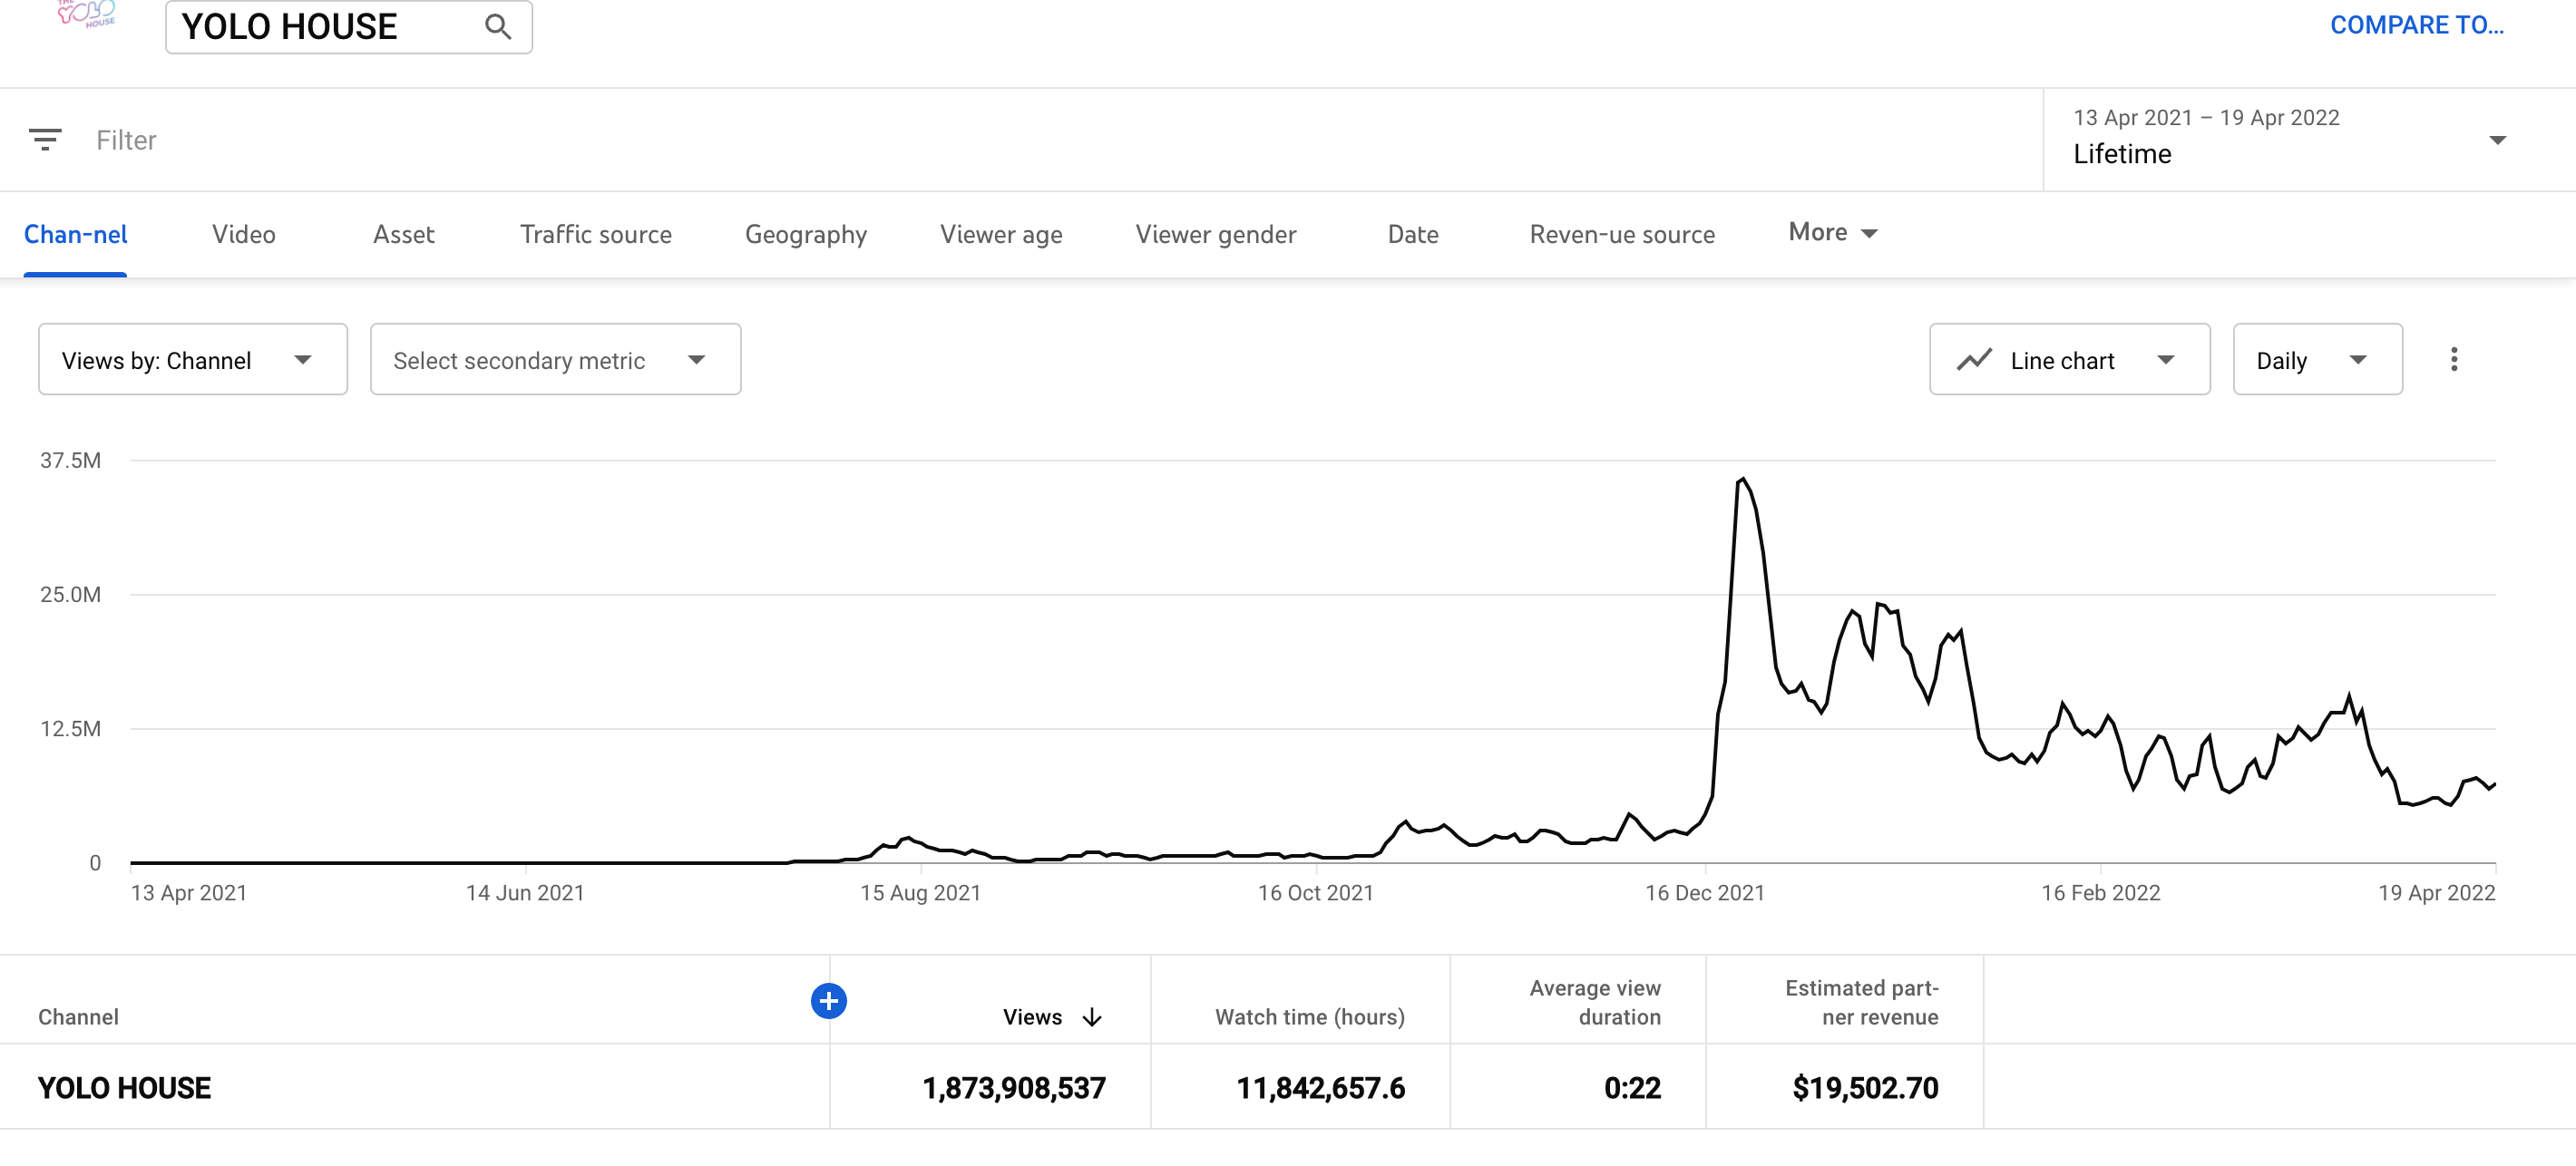Sort by Estimated partner revenue column

[x=1861, y=1002]
